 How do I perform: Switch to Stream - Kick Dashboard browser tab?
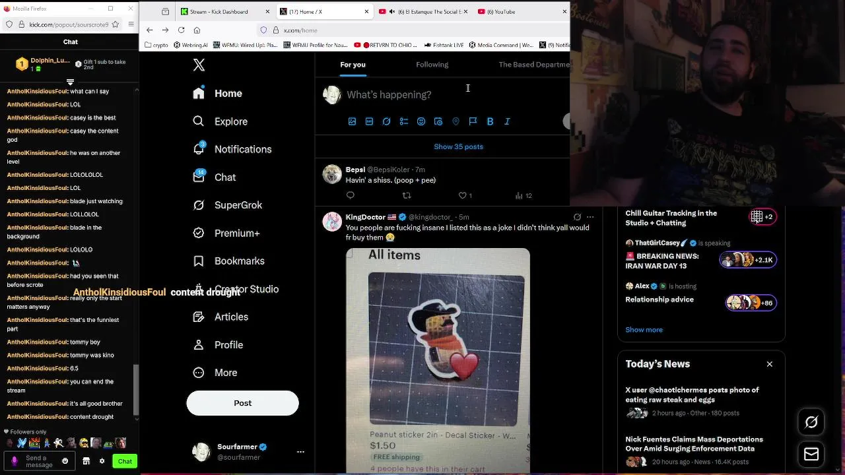(224, 12)
